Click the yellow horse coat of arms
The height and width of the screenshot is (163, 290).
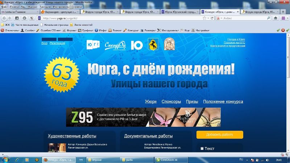point(153,45)
